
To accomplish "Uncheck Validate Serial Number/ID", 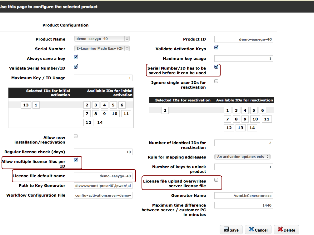I will pos(76,67).
